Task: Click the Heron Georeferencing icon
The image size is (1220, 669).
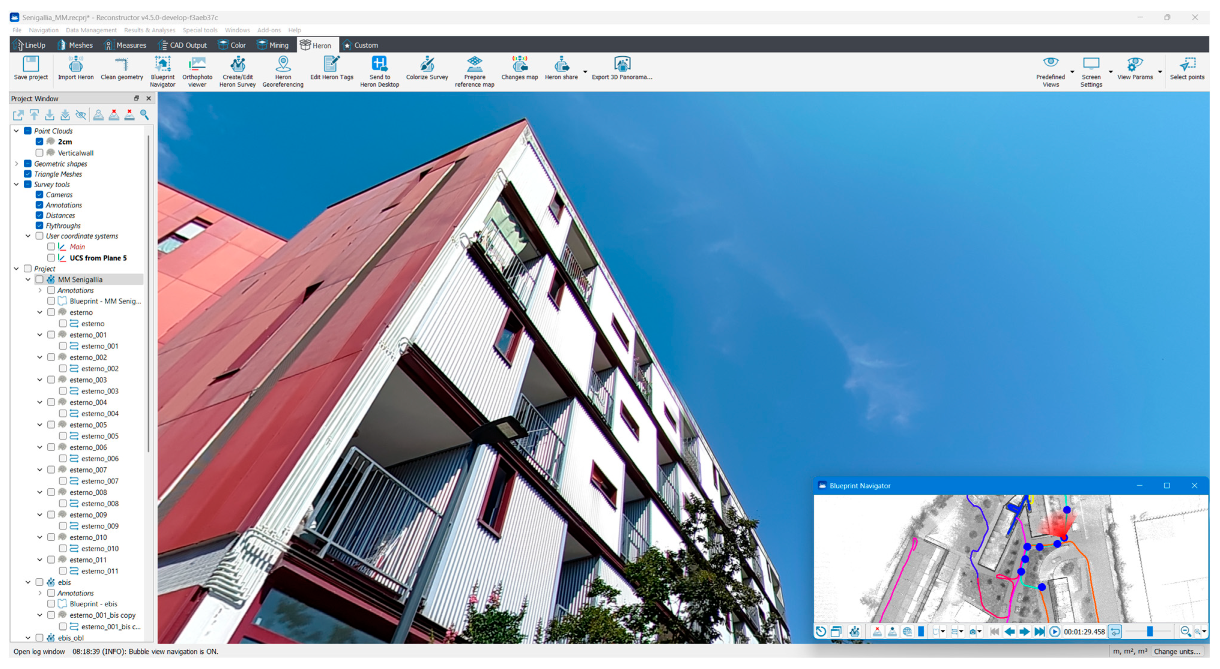Action: coord(283,64)
